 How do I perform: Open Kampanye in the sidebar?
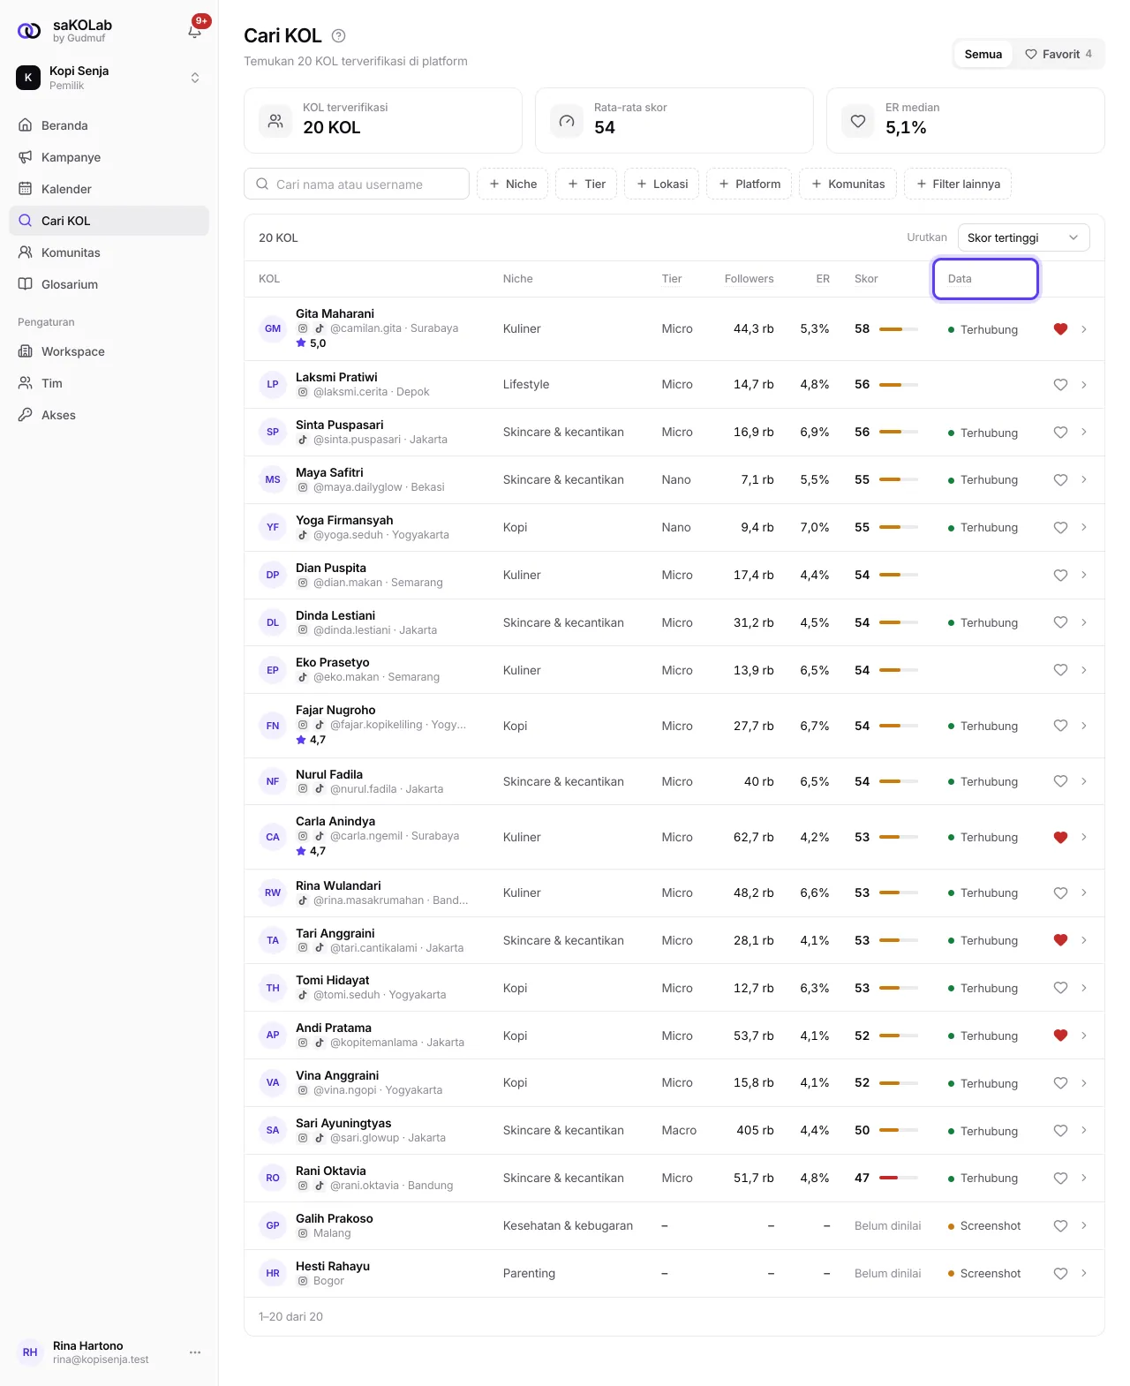click(109, 157)
